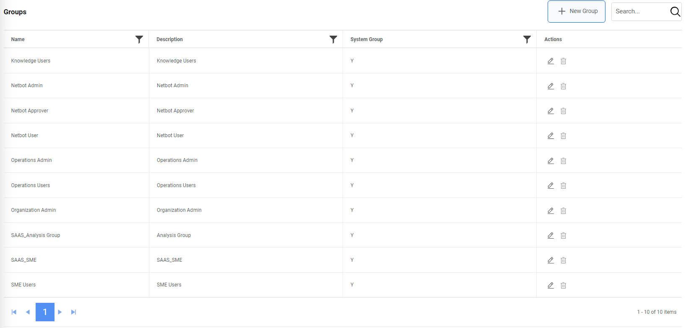Open the filter for the Description column
This screenshot has height=328, width=686.
pyautogui.click(x=333, y=39)
